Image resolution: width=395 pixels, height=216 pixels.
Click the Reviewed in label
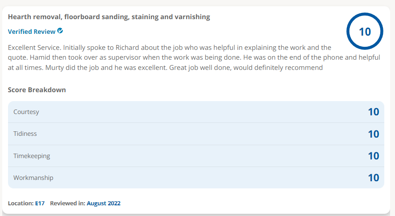coord(67,203)
